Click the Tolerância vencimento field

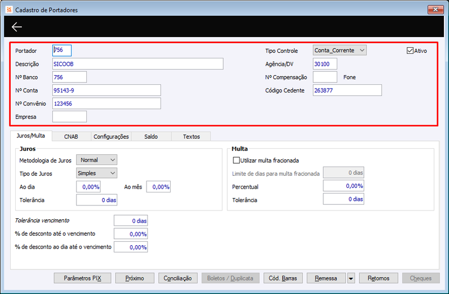pyautogui.click(x=131, y=220)
